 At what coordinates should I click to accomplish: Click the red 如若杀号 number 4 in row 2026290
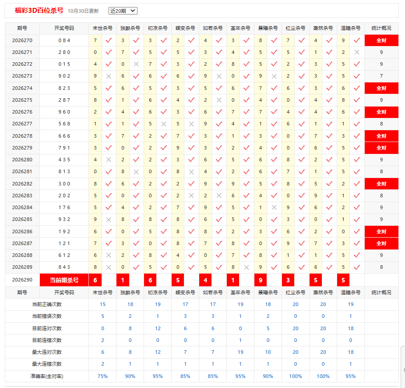[x=205, y=280]
